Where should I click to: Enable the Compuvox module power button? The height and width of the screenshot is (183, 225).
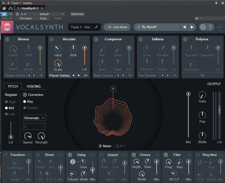tap(96, 39)
